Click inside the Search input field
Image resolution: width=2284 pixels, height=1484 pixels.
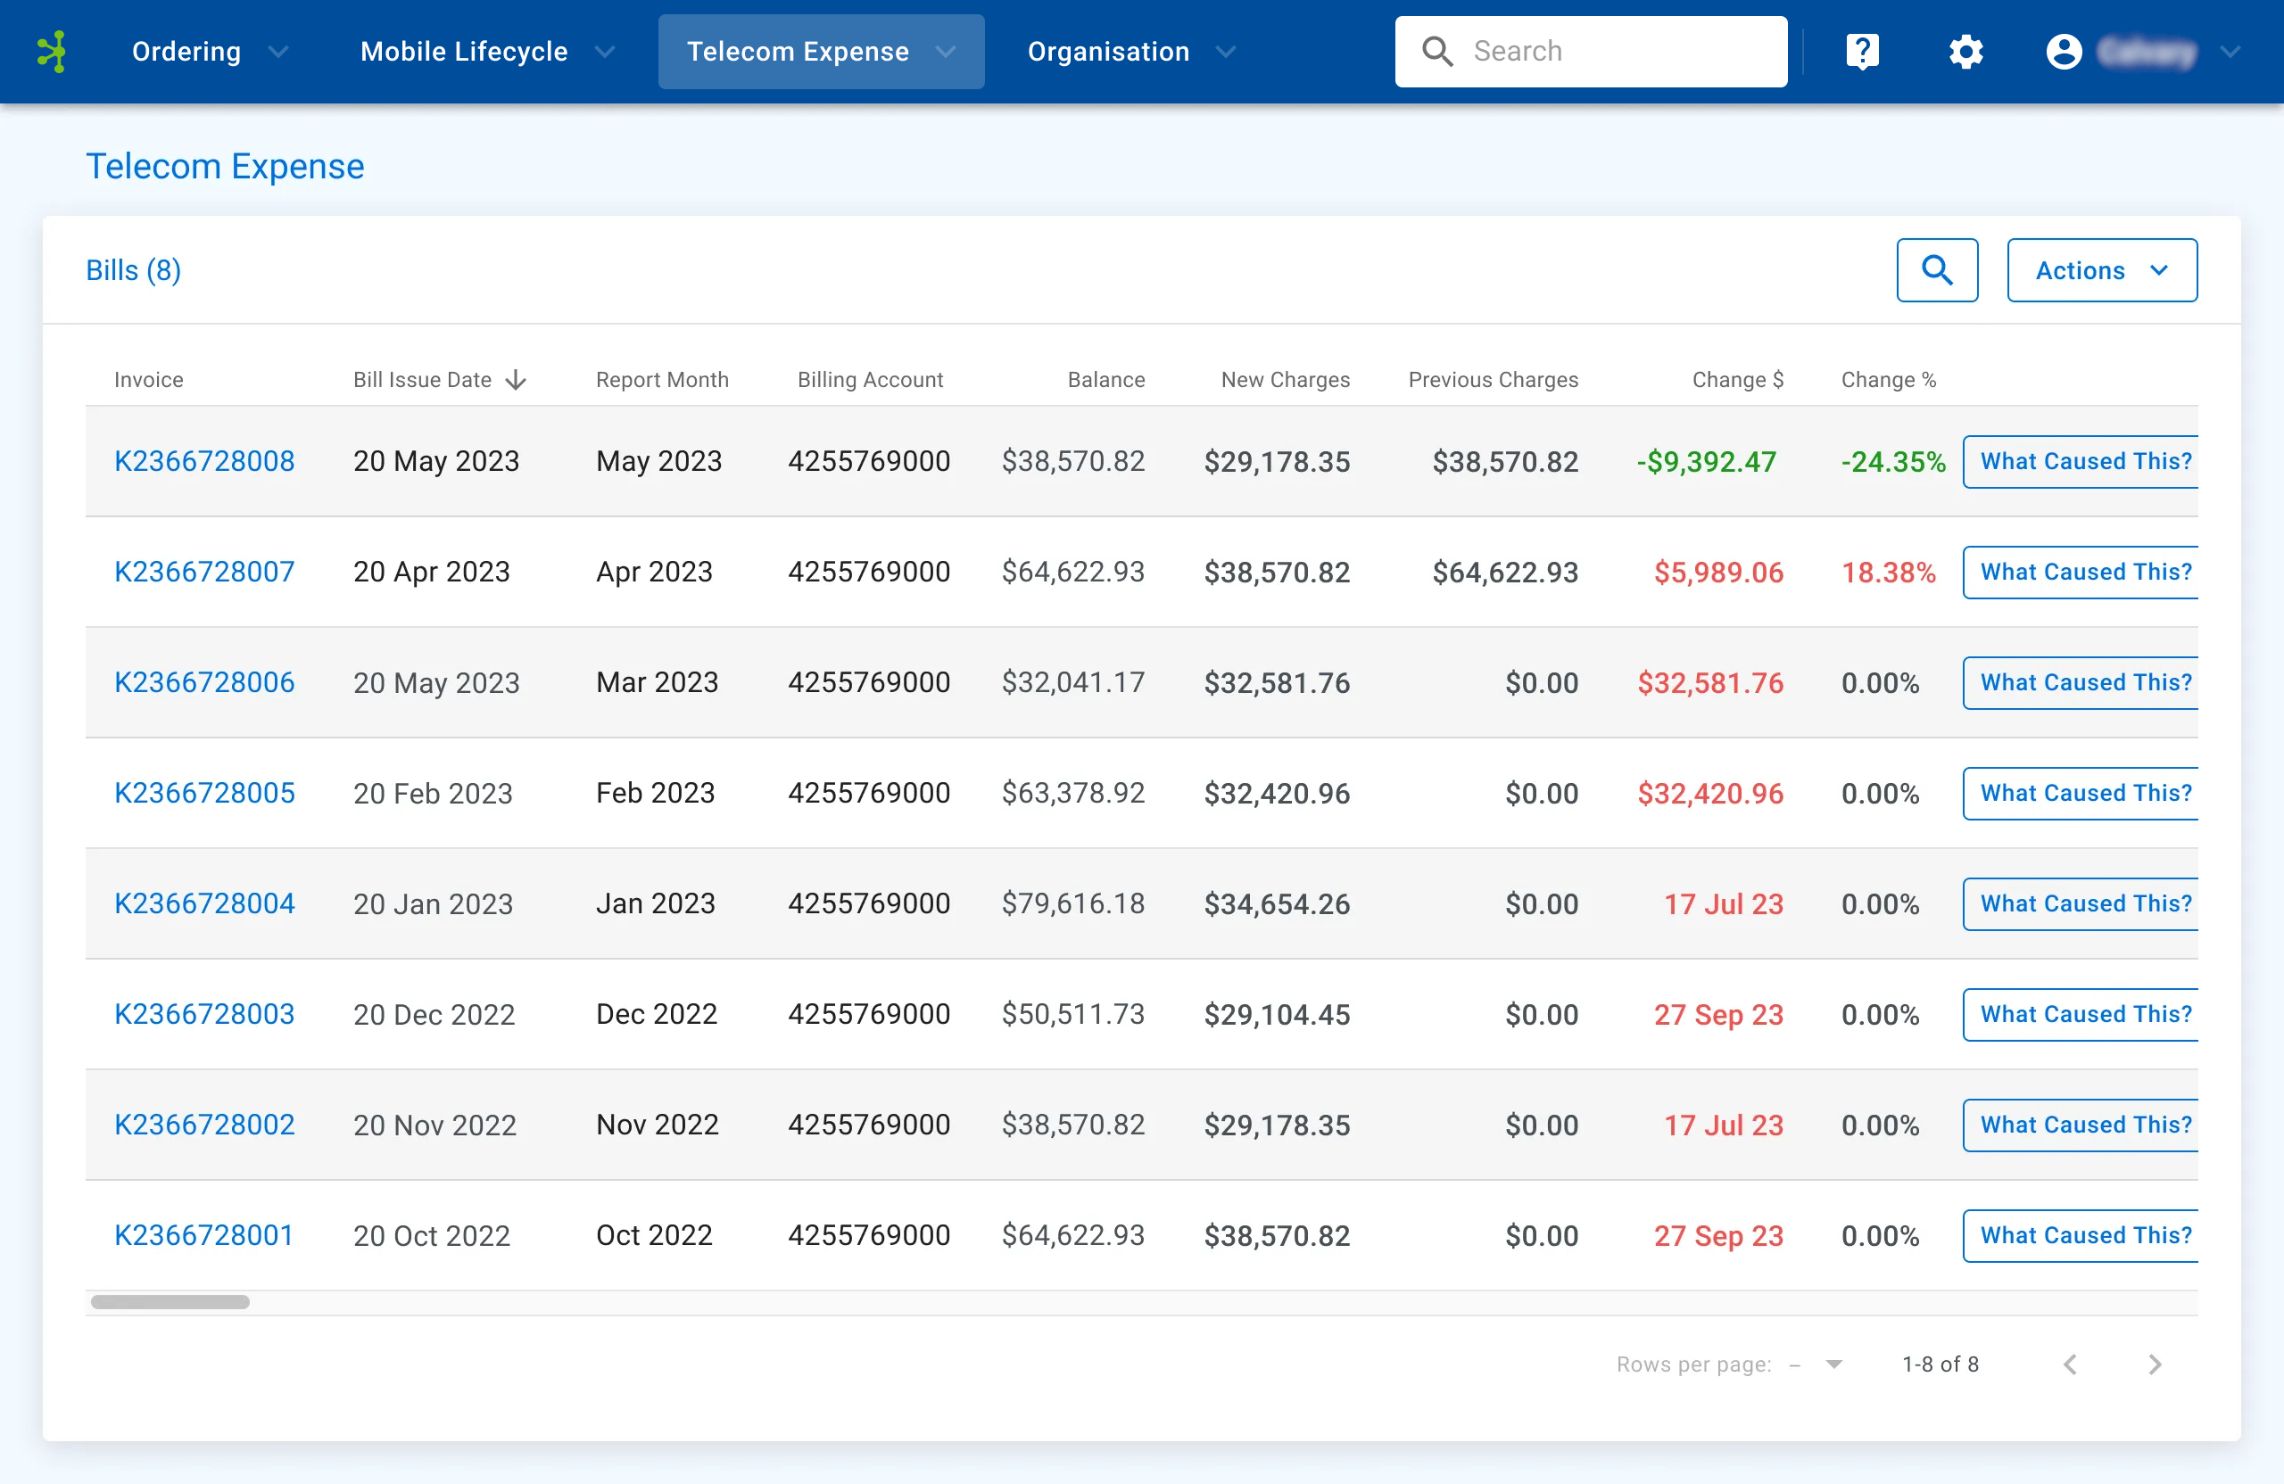tap(1612, 51)
